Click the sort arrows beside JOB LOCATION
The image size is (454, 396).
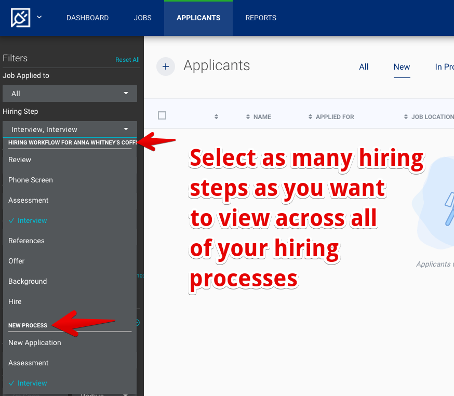[406, 117]
